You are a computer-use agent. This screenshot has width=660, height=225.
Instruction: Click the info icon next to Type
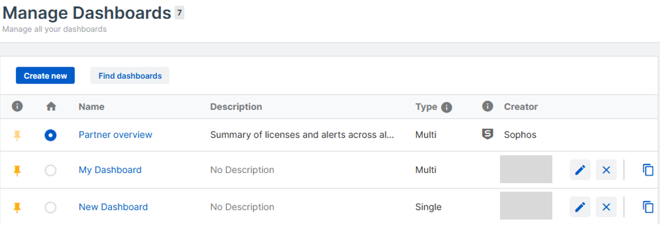click(446, 107)
